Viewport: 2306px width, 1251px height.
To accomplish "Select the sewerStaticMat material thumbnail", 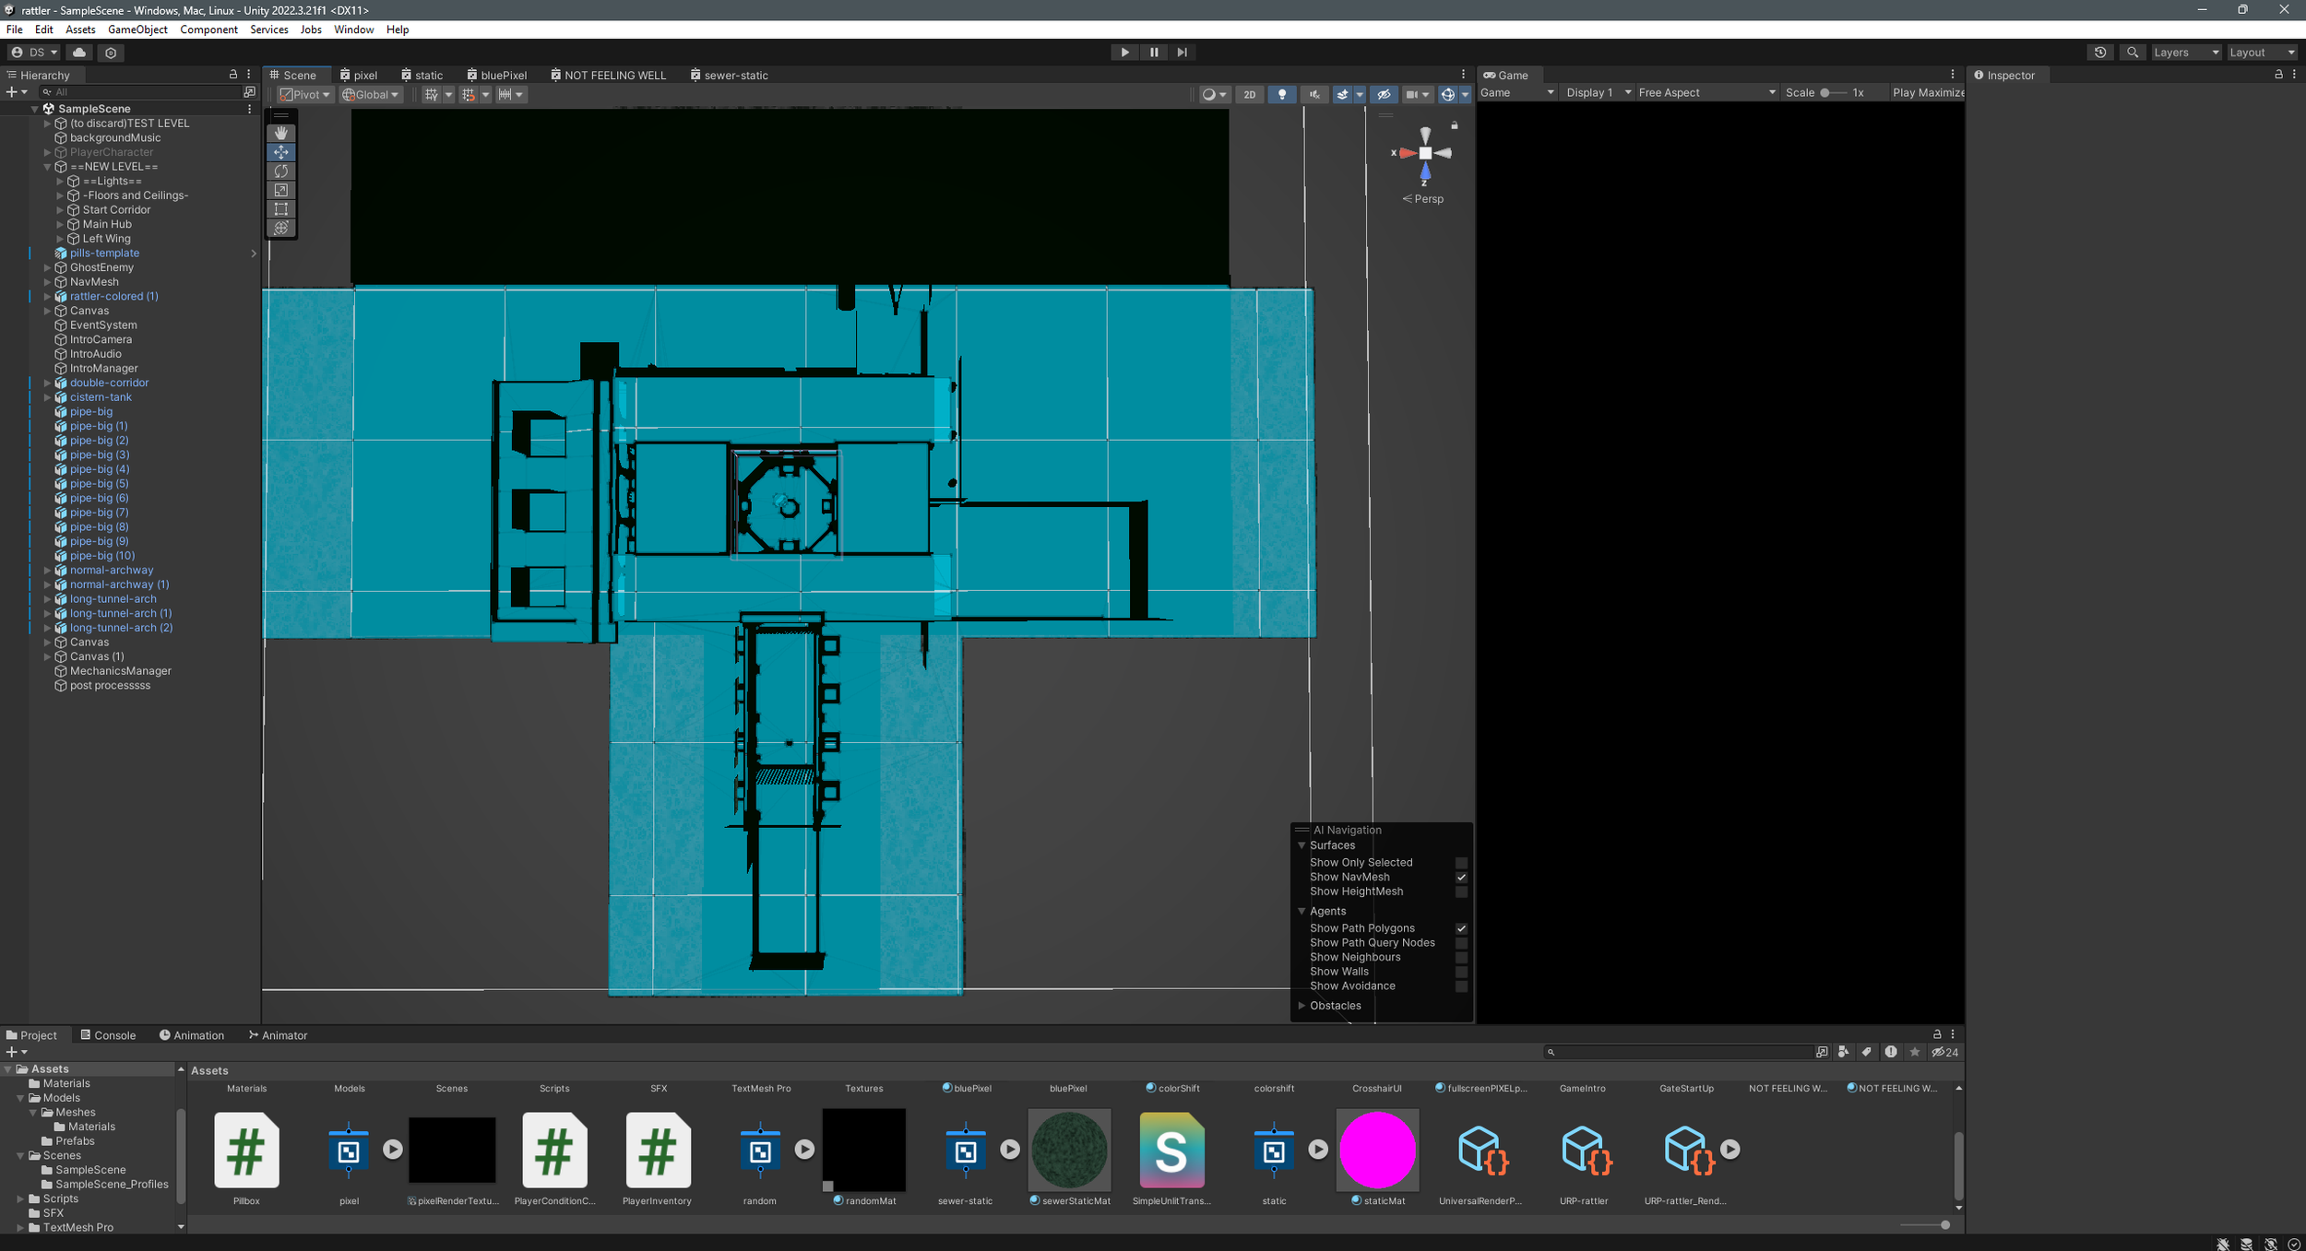I will tap(1069, 1150).
